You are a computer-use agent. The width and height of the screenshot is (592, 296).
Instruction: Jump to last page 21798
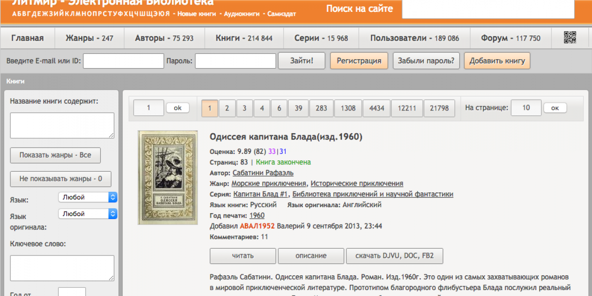click(439, 108)
